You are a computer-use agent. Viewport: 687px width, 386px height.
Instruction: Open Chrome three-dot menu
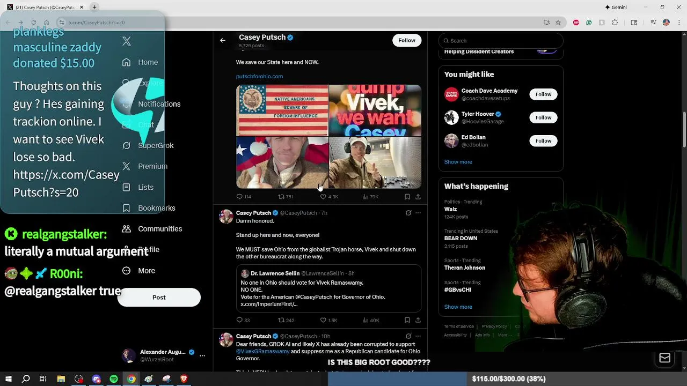click(x=678, y=23)
